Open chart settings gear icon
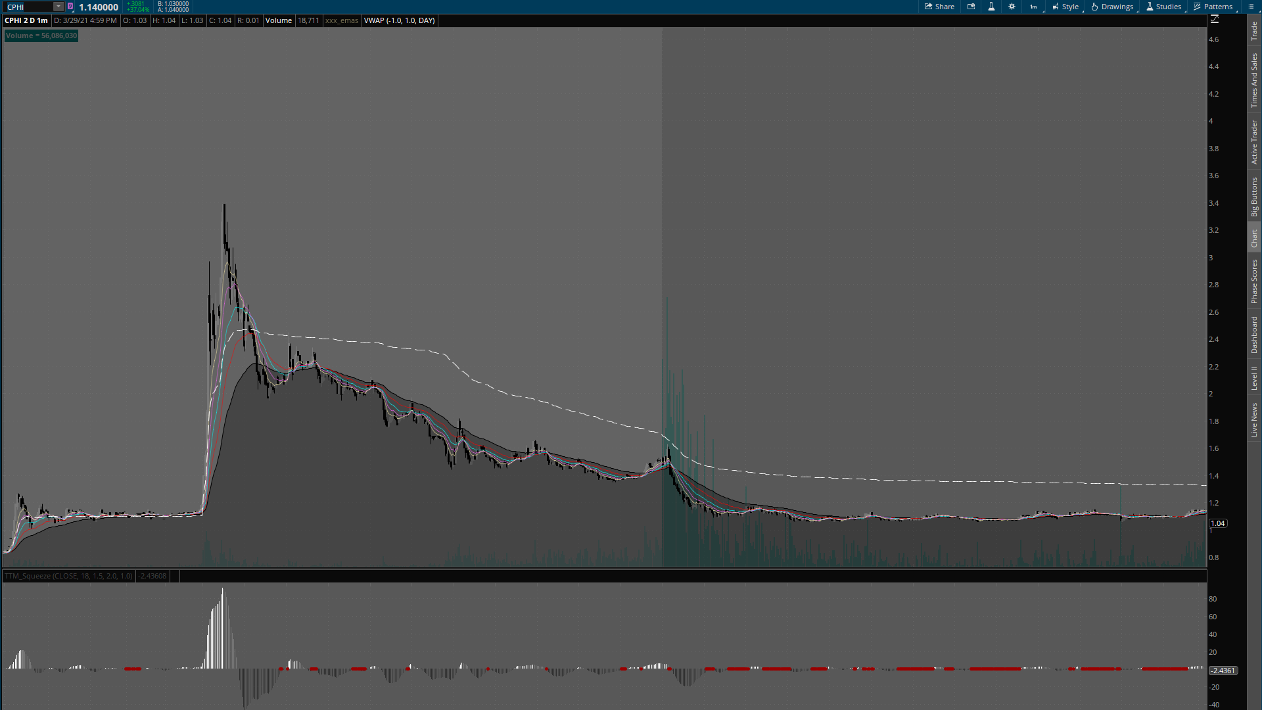1262x710 pixels. 1012,7
